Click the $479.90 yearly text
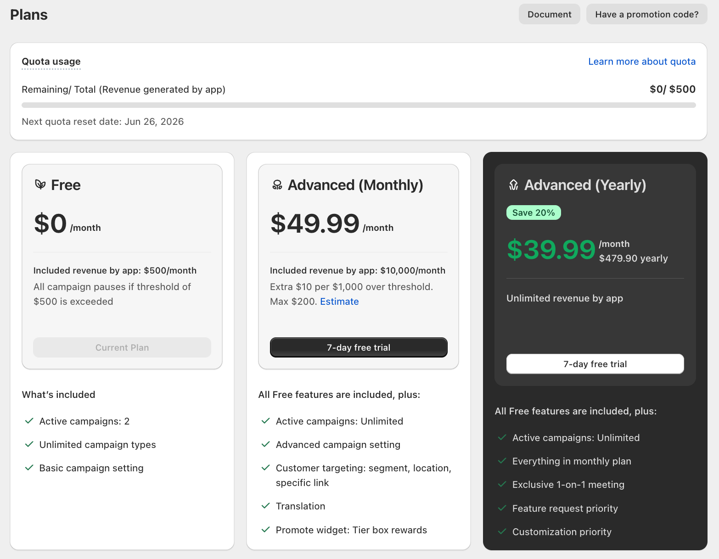Viewport: 719px width, 559px height. pyautogui.click(x=634, y=258)
